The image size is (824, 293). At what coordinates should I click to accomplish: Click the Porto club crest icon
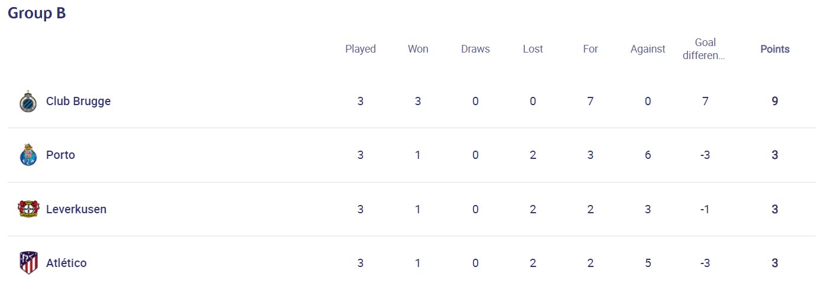point(28,155)
